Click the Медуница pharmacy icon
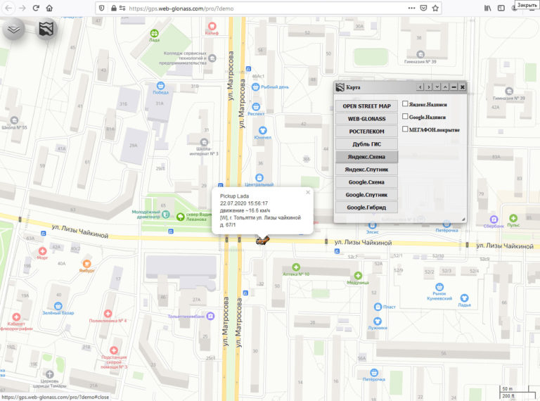Viewport: 540px width, 401px height. pos(358,276)
